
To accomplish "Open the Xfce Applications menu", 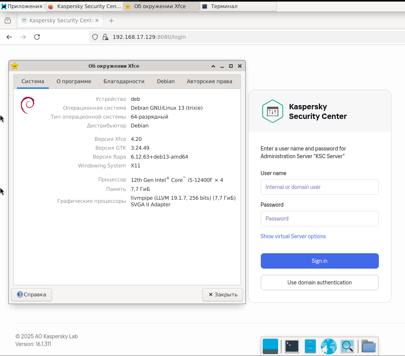I will click(x=23, y=6).
